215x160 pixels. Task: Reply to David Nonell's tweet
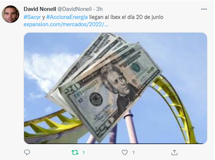(27, 152)
